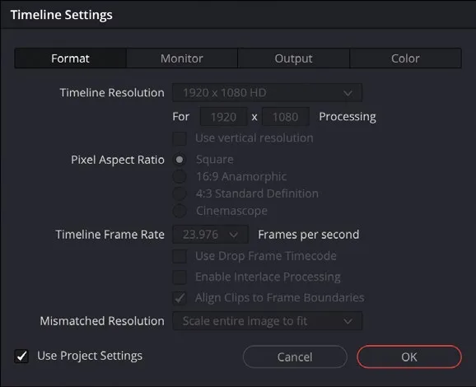This screenshot has width=476, height=387.
Task: Uncheck Use Project Settings checkbox
Action: click(21, 356)
